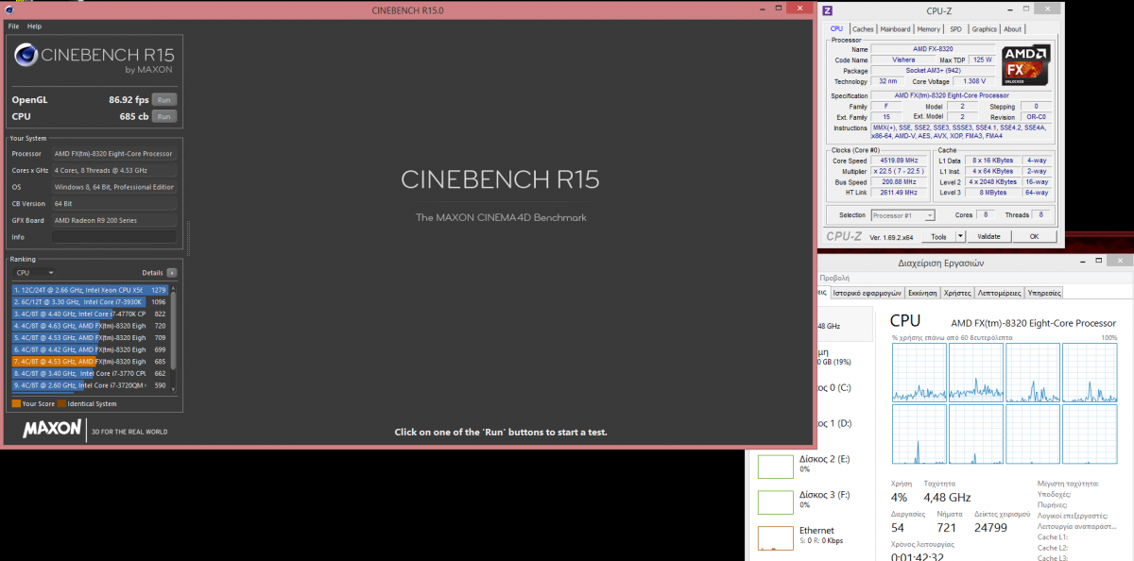The height and width of the screenshot is (561, 1134).
Task: Click the AMD FX processor logo in CPU-Z
Action: coord(1025,65)
